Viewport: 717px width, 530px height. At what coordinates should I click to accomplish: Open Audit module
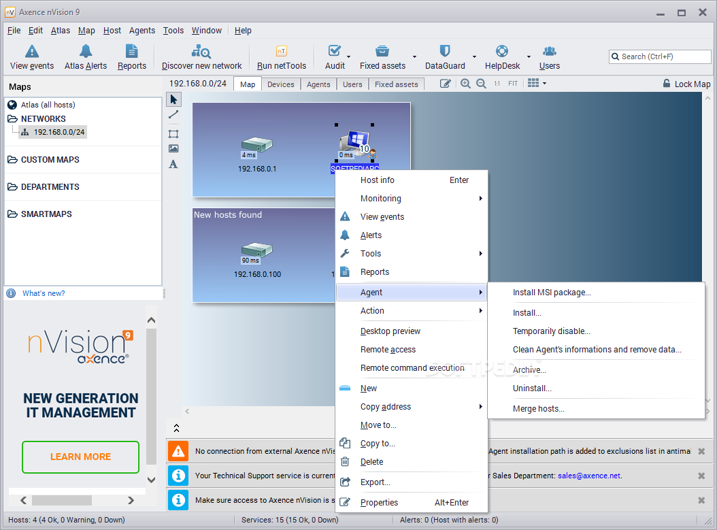(x=335, y=57)
